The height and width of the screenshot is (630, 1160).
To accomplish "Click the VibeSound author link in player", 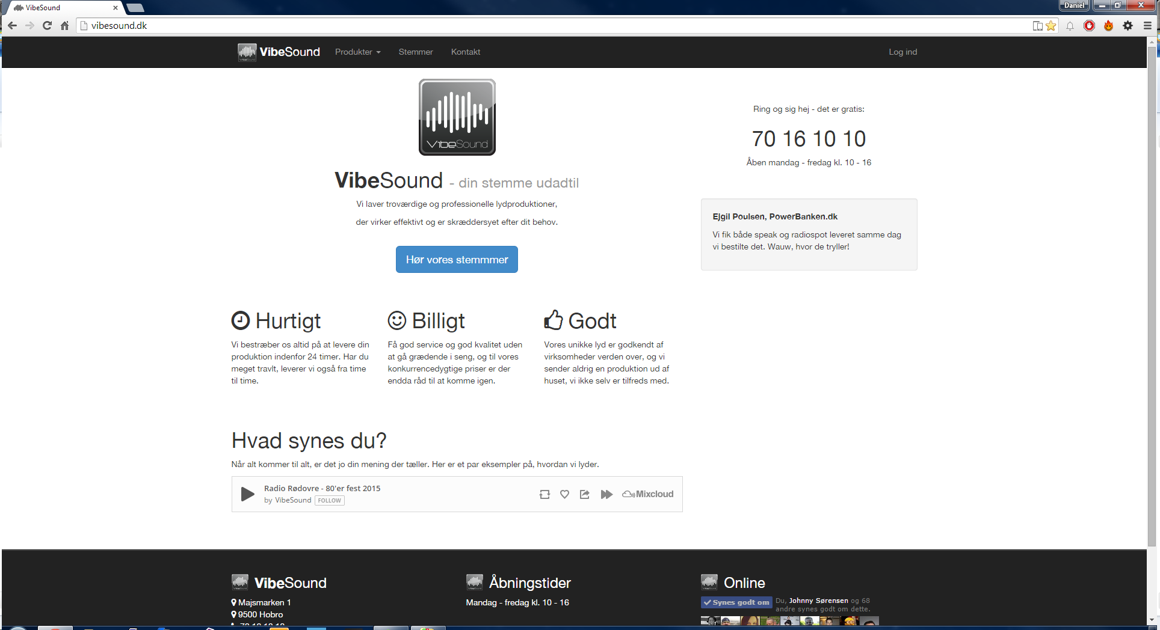I will click(293, 500).
